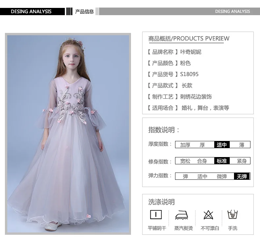Click product color value 粉色

click(185, 63)
